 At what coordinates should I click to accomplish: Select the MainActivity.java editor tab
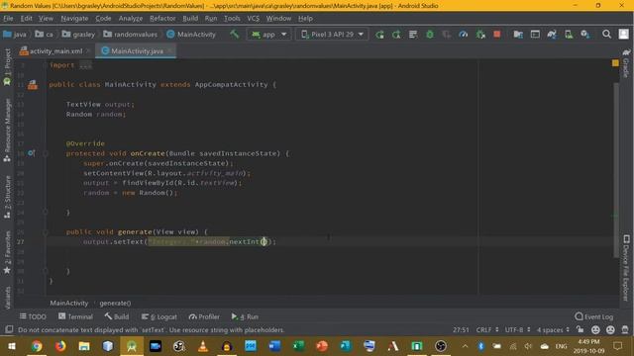tap(136, 50)
